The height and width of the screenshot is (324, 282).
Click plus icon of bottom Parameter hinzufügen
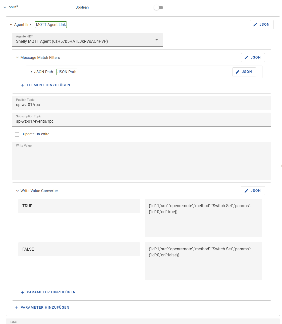[16, 308]
